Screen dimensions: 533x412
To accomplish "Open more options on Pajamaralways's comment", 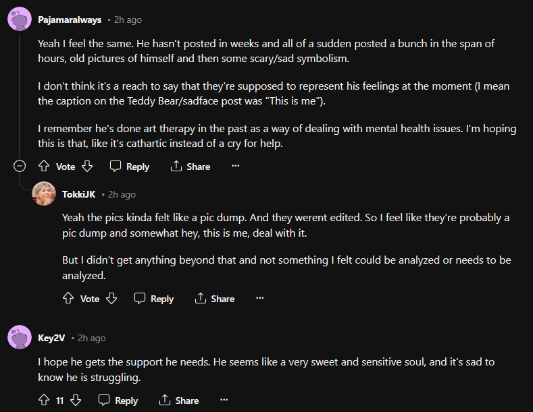I will [235, 167].
